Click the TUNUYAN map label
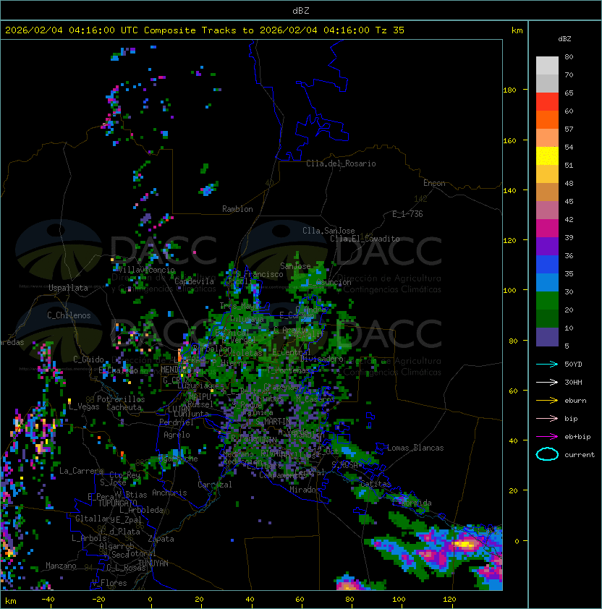 [153, 563]
